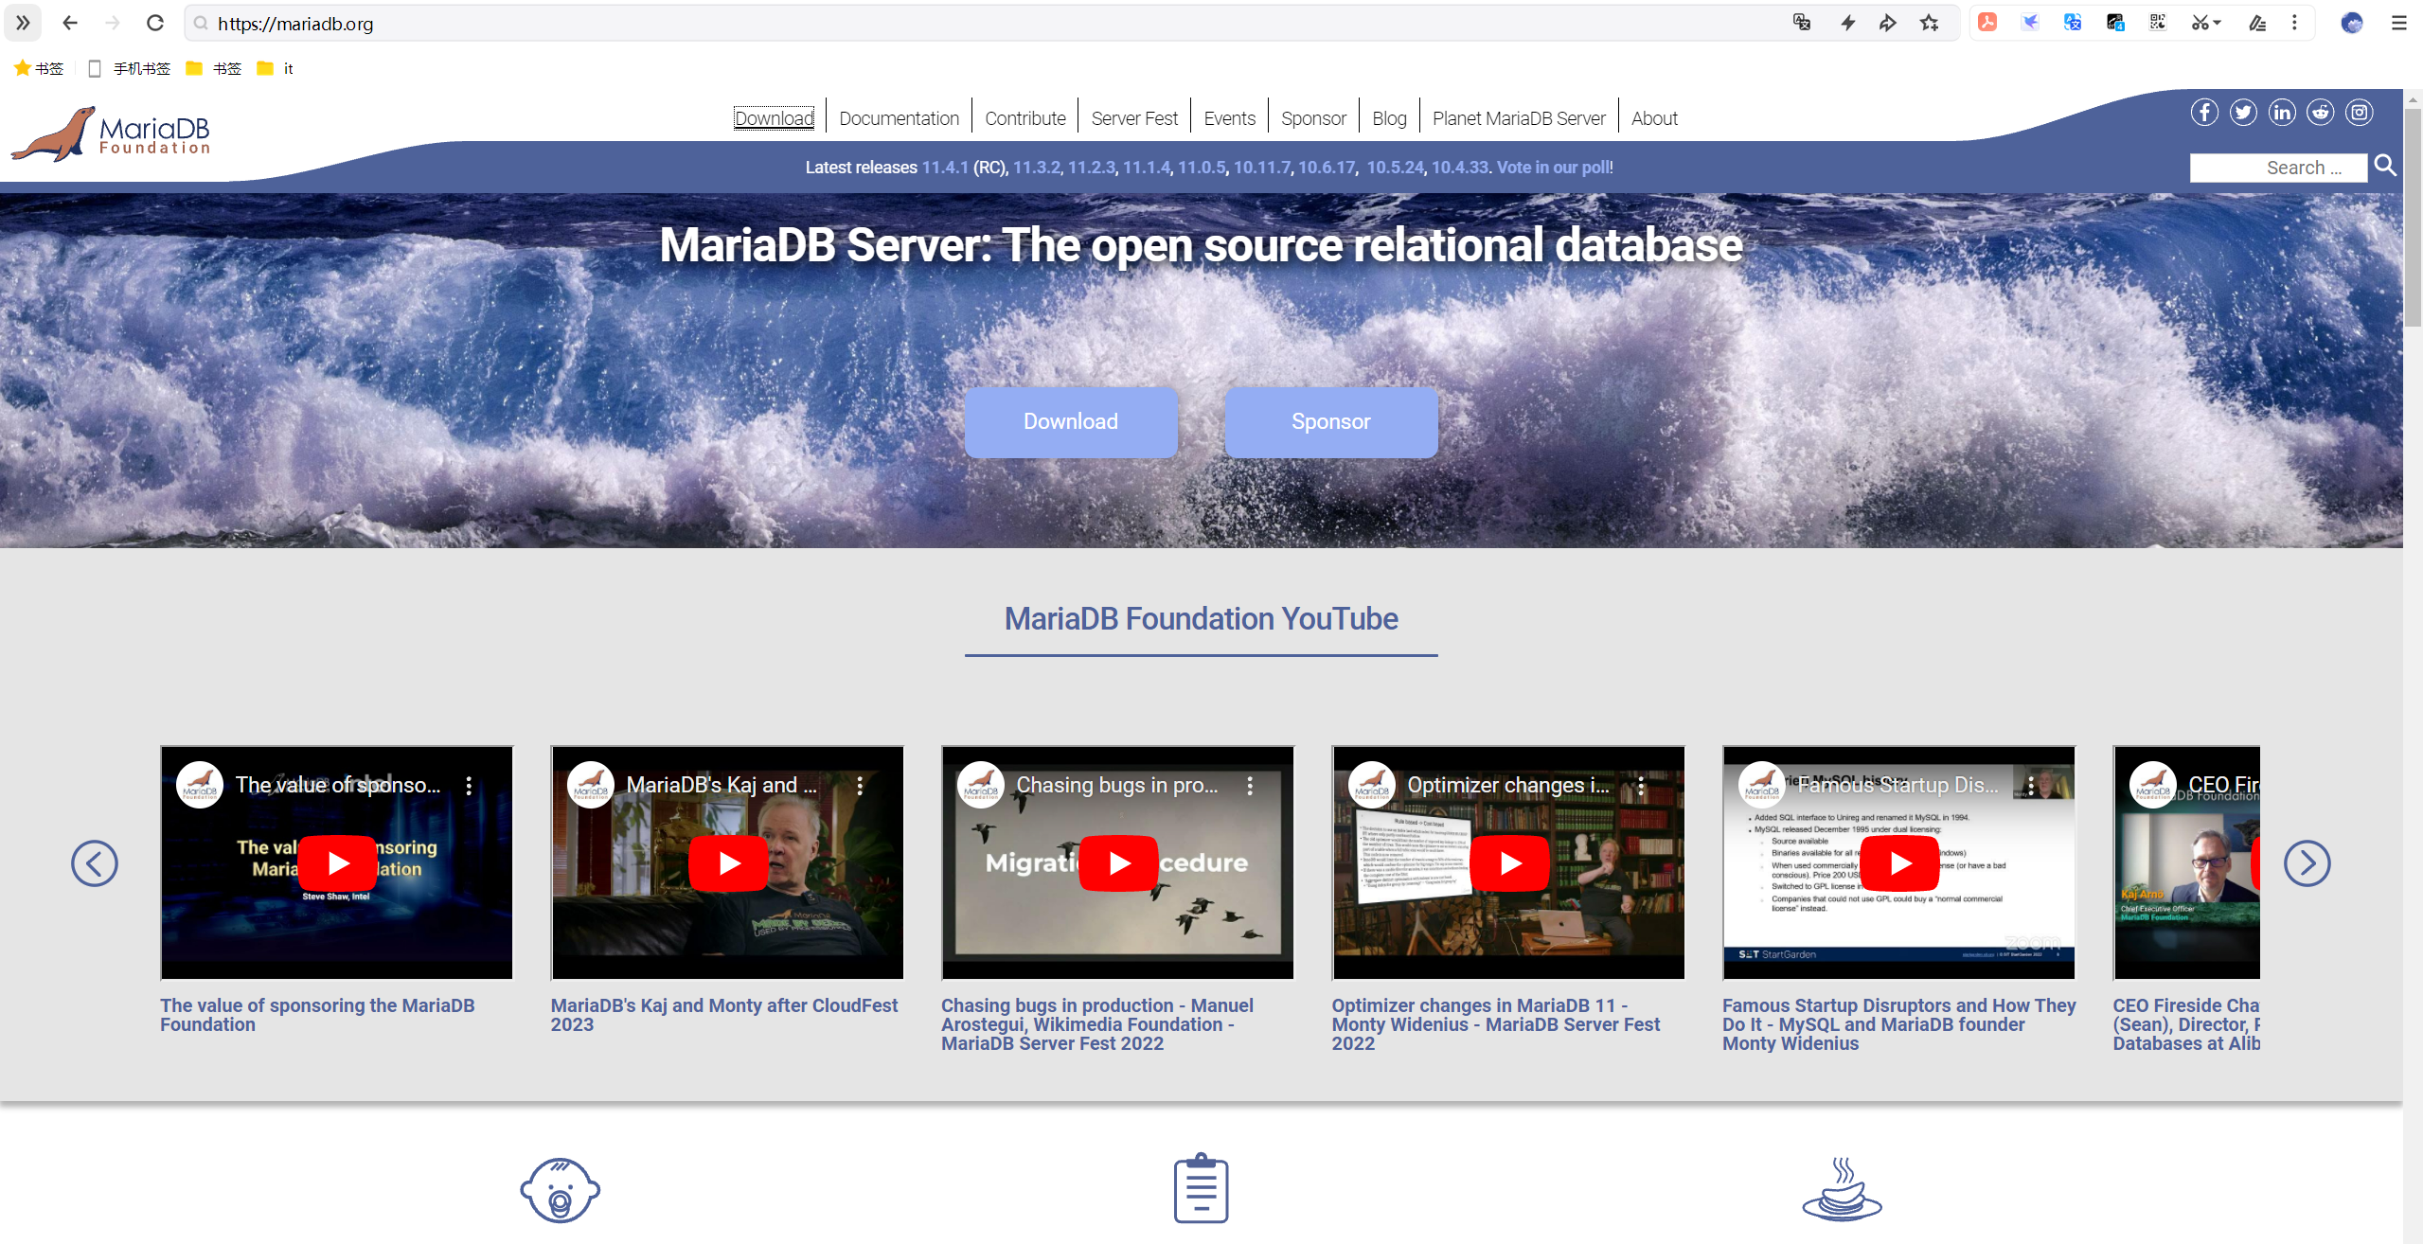The width and height of the screenshot is (2423, 1244).
Task: Open the 'it' bookmarks folder
Action: [x=276, y=68]
